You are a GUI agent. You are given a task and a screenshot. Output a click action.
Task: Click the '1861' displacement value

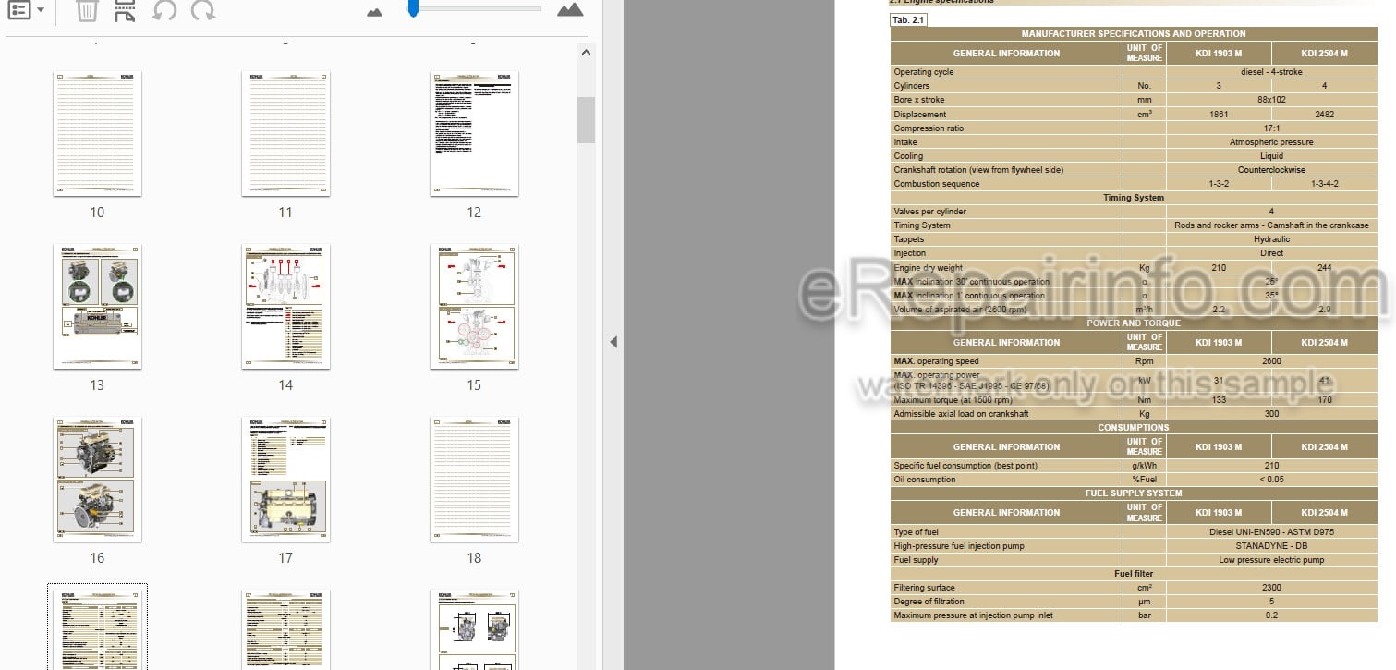(1219, 115)
